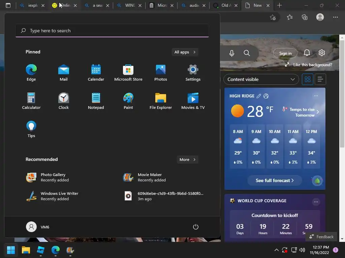Open the Tips app
Viewport: 345px width, 258px height.
[x=31, y=129]
